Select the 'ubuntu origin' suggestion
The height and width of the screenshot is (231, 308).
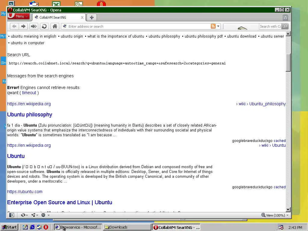[x=72, y=36]
